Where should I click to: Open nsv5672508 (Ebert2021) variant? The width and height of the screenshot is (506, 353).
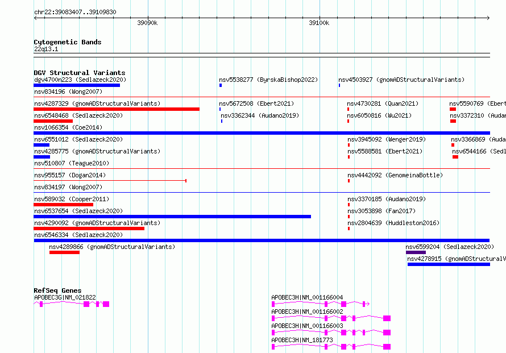[x=256, y=103]
